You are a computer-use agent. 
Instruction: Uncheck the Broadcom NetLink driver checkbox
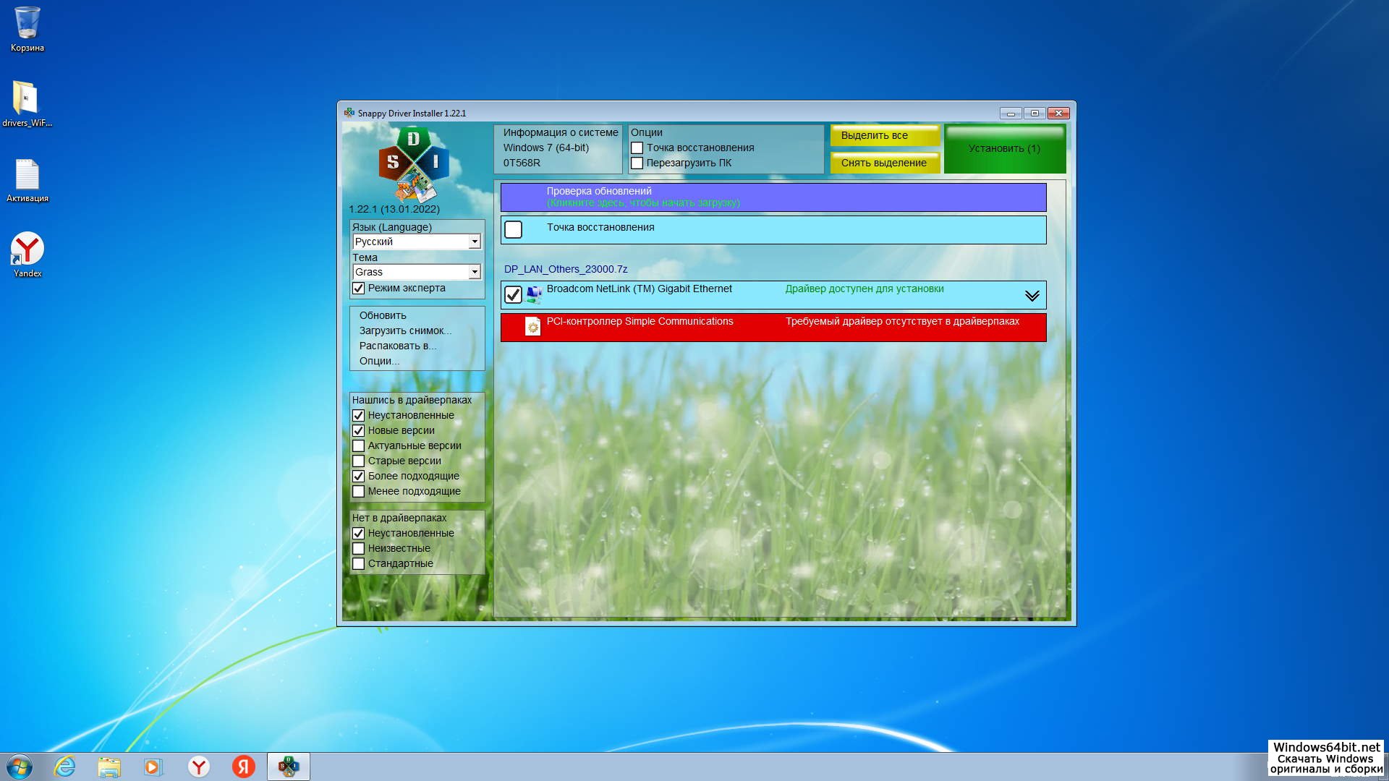513,294
